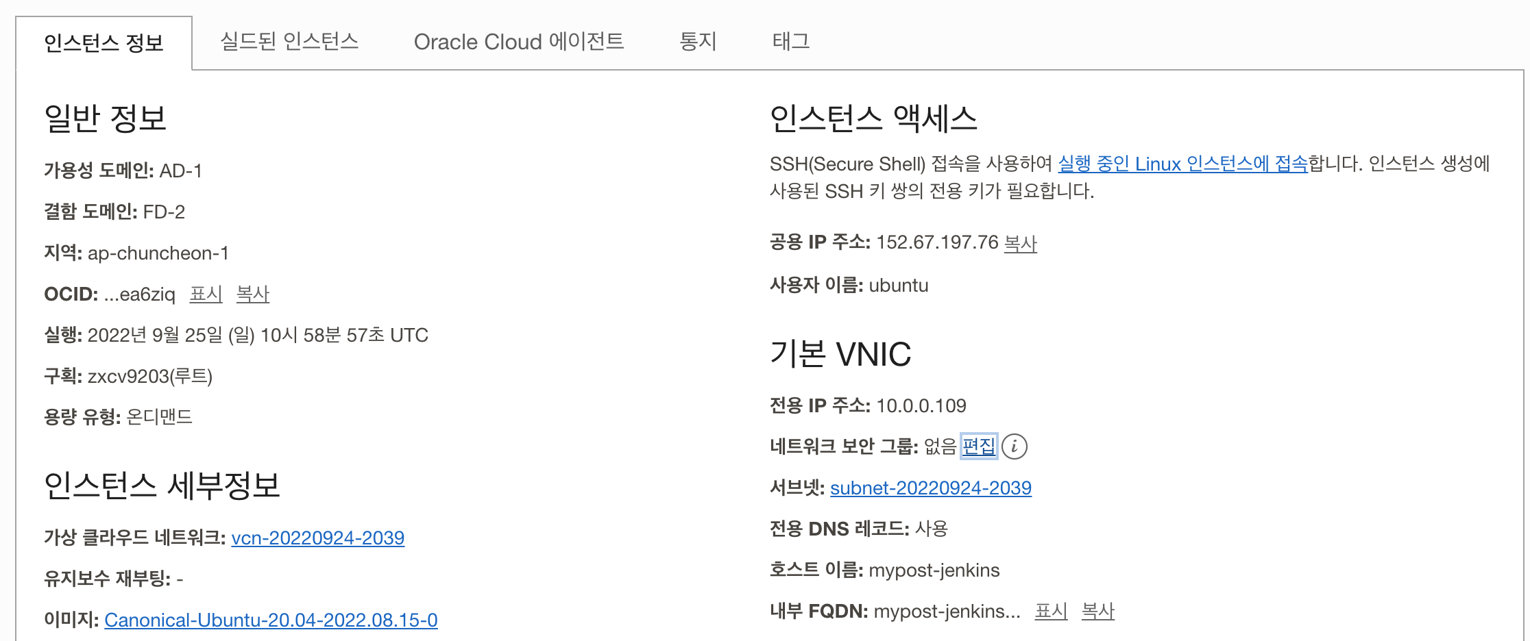Click the 인스턴스 세부정보 heading

click(x=162, y=486)
